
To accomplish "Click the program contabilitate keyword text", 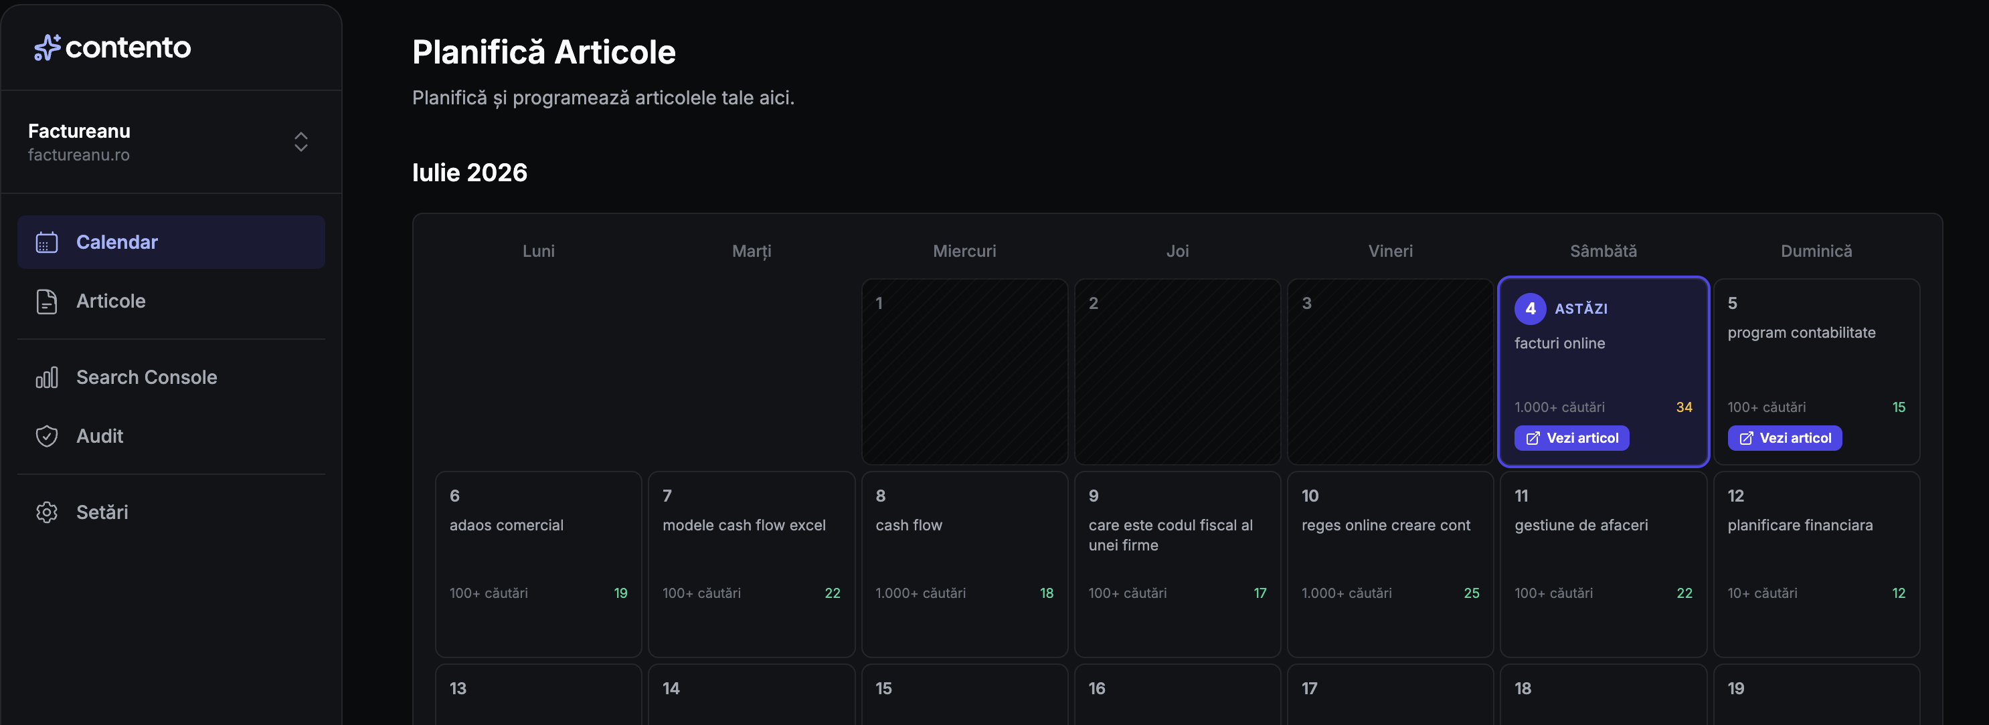I will tap(1802, 332).
